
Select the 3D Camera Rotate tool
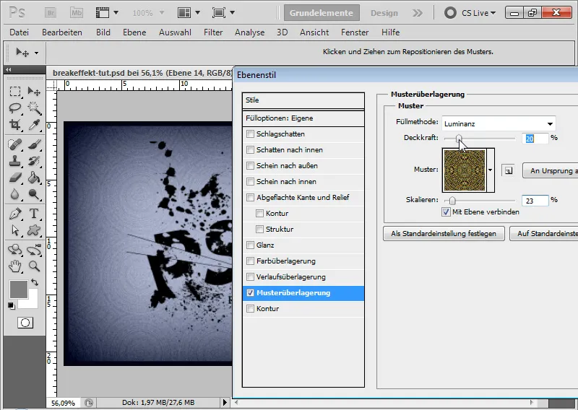(x=34, y=250)
